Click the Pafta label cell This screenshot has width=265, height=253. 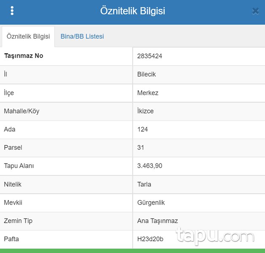[66, 240]
